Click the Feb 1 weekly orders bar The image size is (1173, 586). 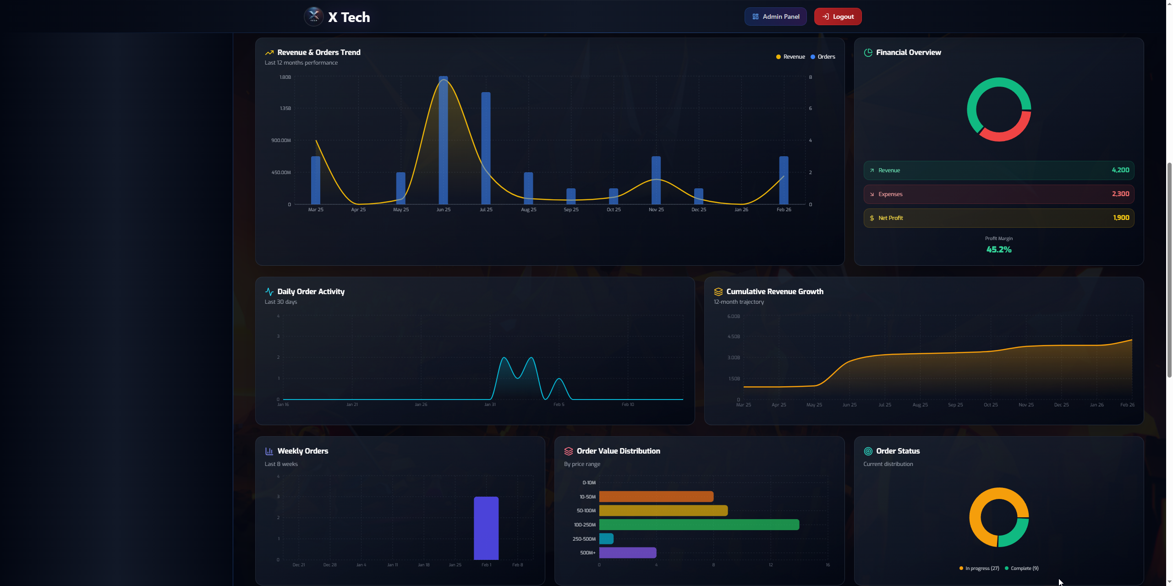coord(486,528)
